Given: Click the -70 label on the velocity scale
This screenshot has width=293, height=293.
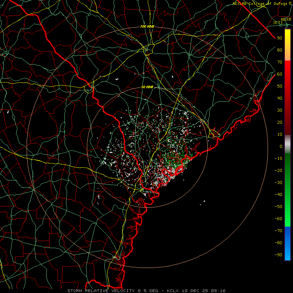Looking at the screenshot, I should coord(278,231).
